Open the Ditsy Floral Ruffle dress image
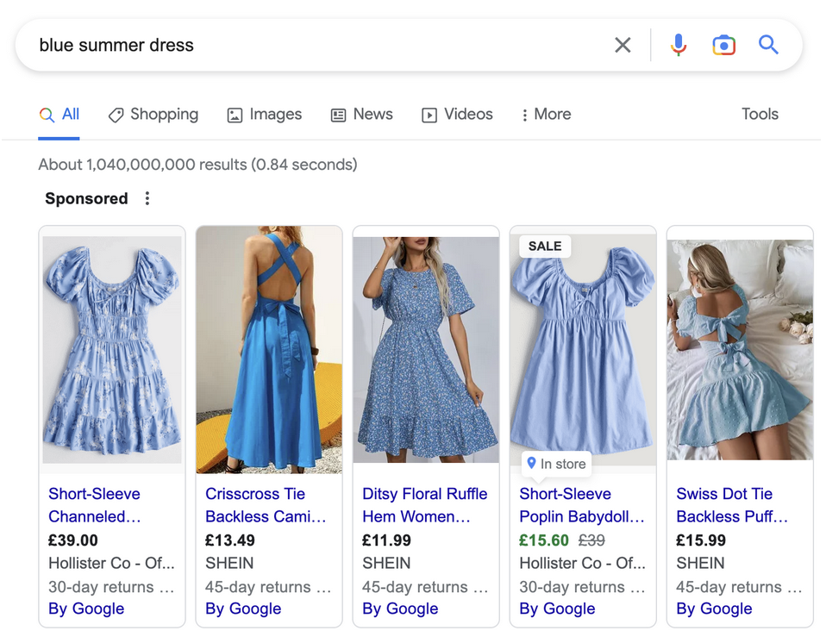 [426, 350]
